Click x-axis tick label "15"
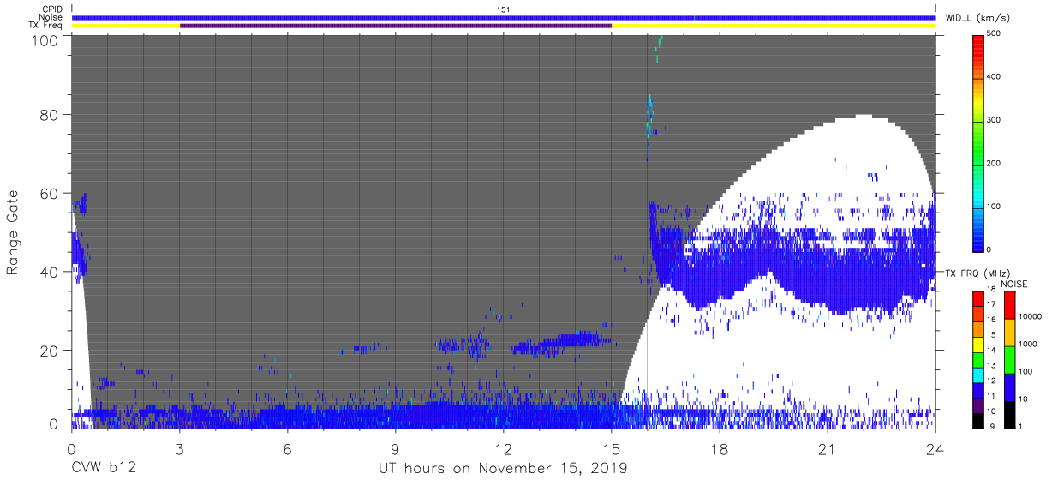The image size is (1052, 486). (x=612, y=449)
